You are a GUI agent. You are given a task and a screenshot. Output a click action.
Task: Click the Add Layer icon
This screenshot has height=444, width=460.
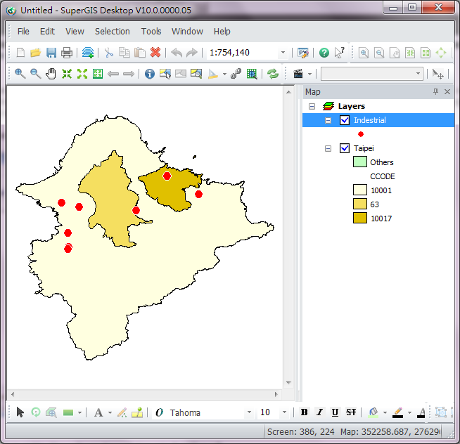(88, 53)
